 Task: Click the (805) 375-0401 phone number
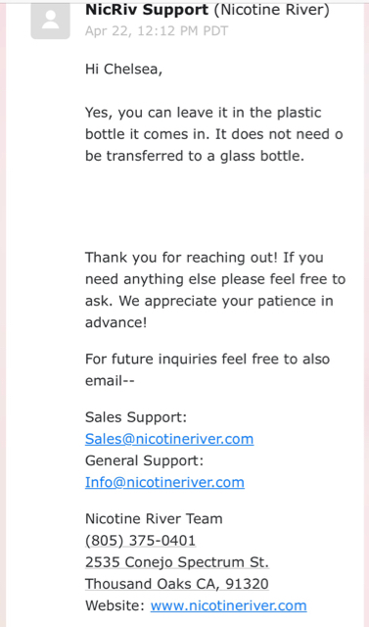140,540
